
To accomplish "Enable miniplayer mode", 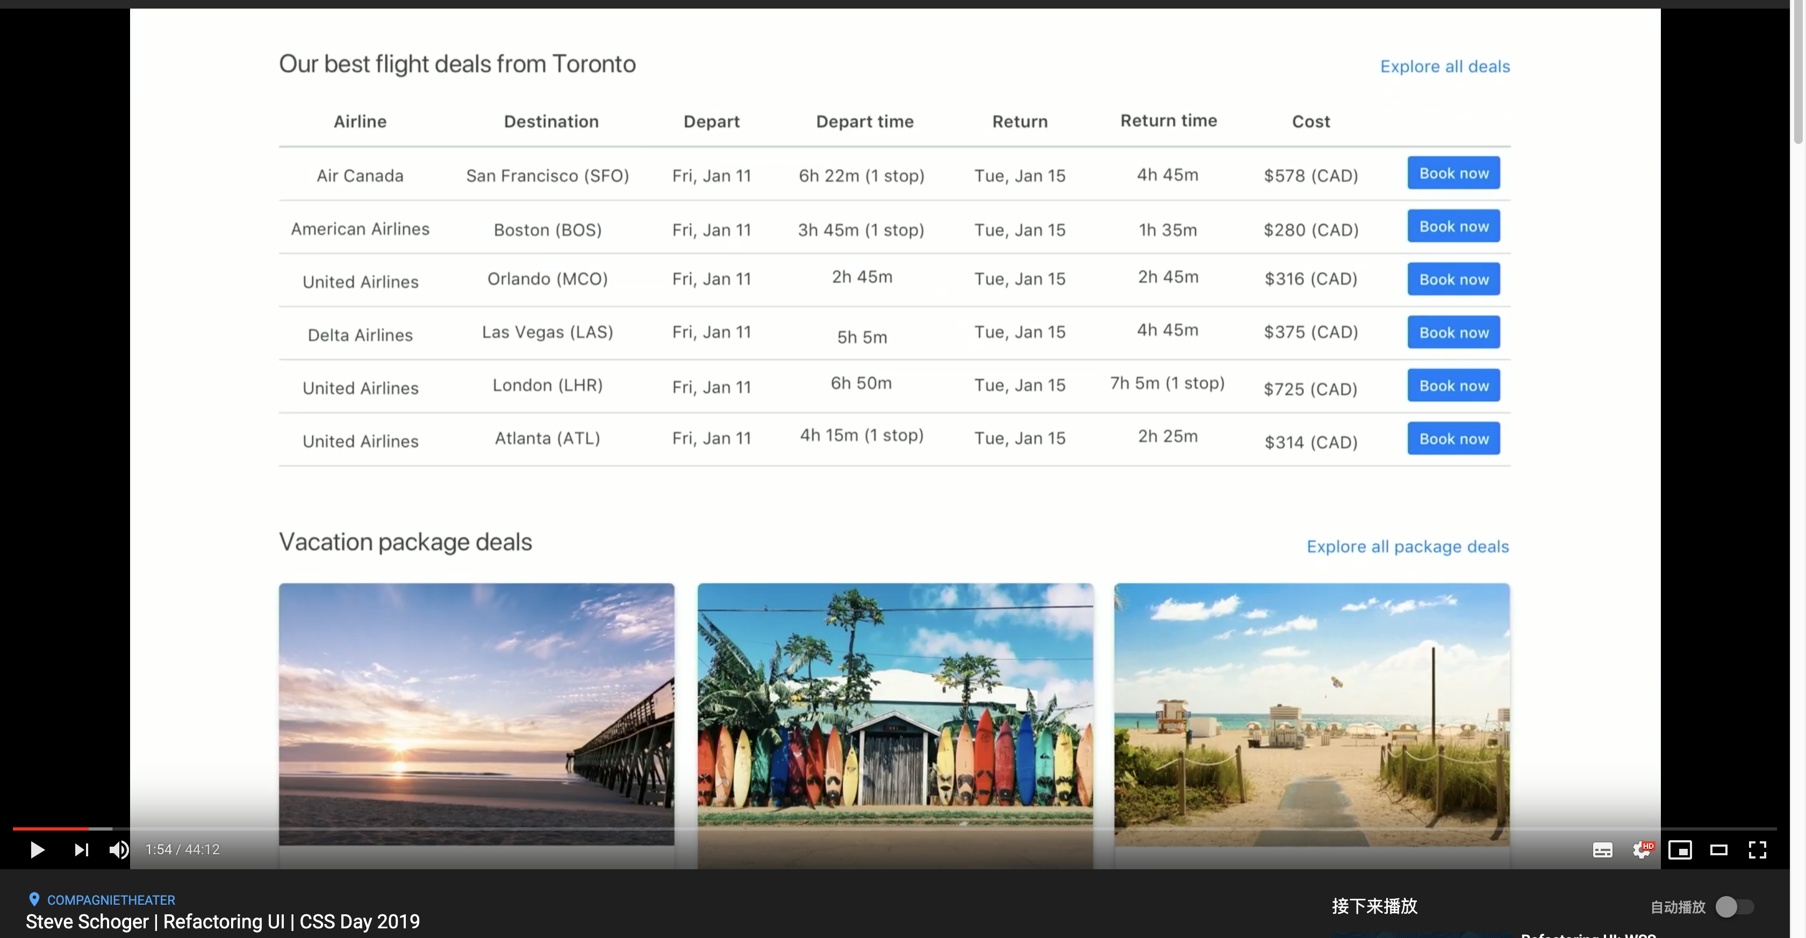I will [x=1680, y=850].
